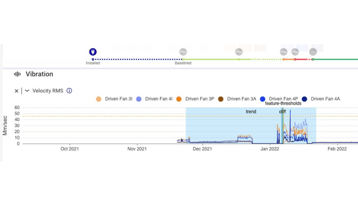
Task: Click the Dec 2021 axis label
Action: pos(202,149)
